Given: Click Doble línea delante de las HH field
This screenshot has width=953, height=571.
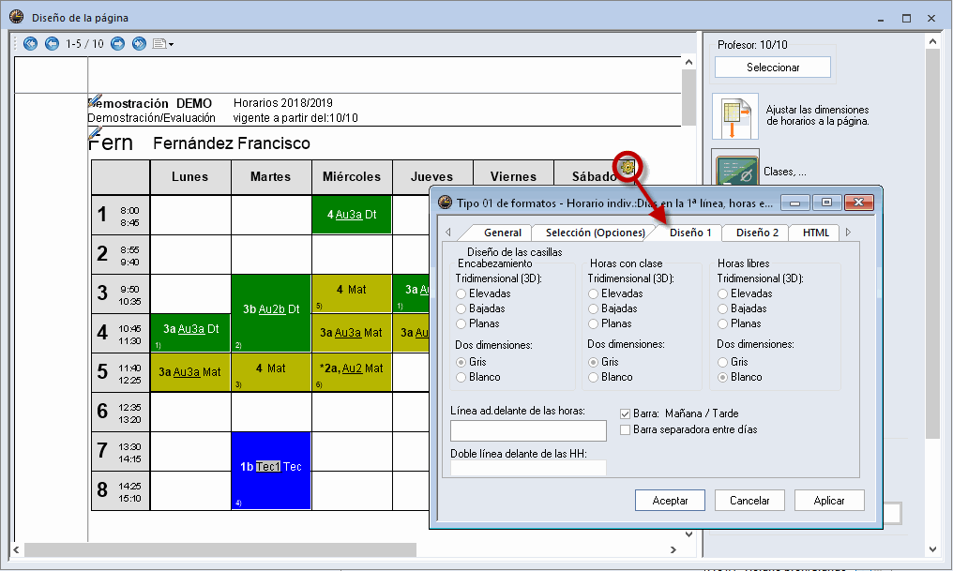Looking at the screenshot, I should coord(528,468).
